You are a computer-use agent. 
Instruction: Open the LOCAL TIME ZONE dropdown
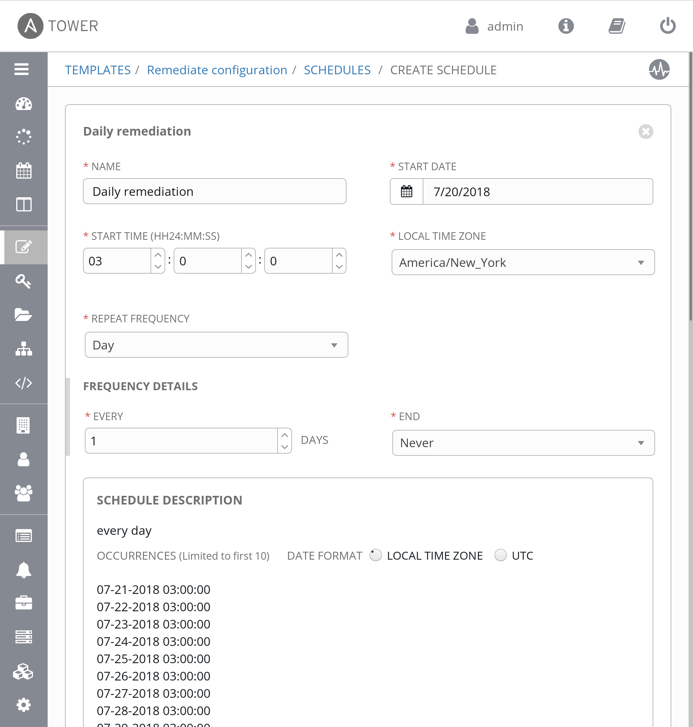coord(523,263)
